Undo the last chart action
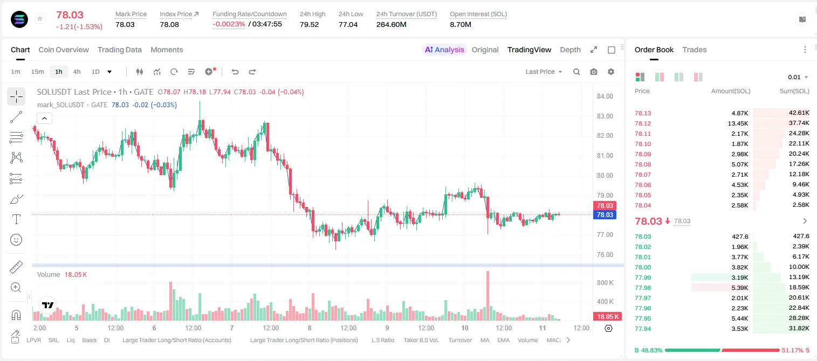 [235, 72]
